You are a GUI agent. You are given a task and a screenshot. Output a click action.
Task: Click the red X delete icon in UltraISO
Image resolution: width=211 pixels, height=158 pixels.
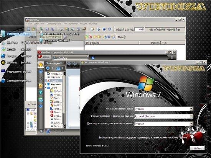pos(91,37)
